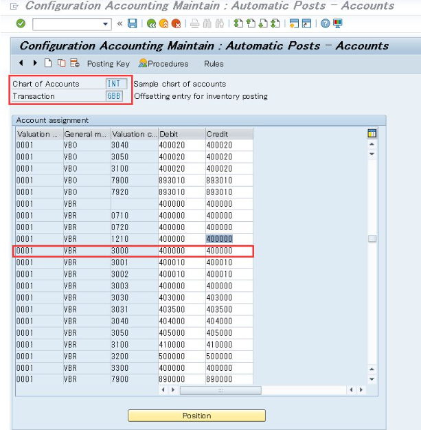Click the down arrow below top scroll arrow
Image resolution: width=421 pixels, height=430 pixels.
[372, 154]
